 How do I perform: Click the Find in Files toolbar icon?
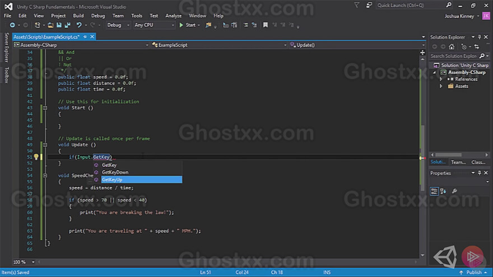click(x=208, y=25)
